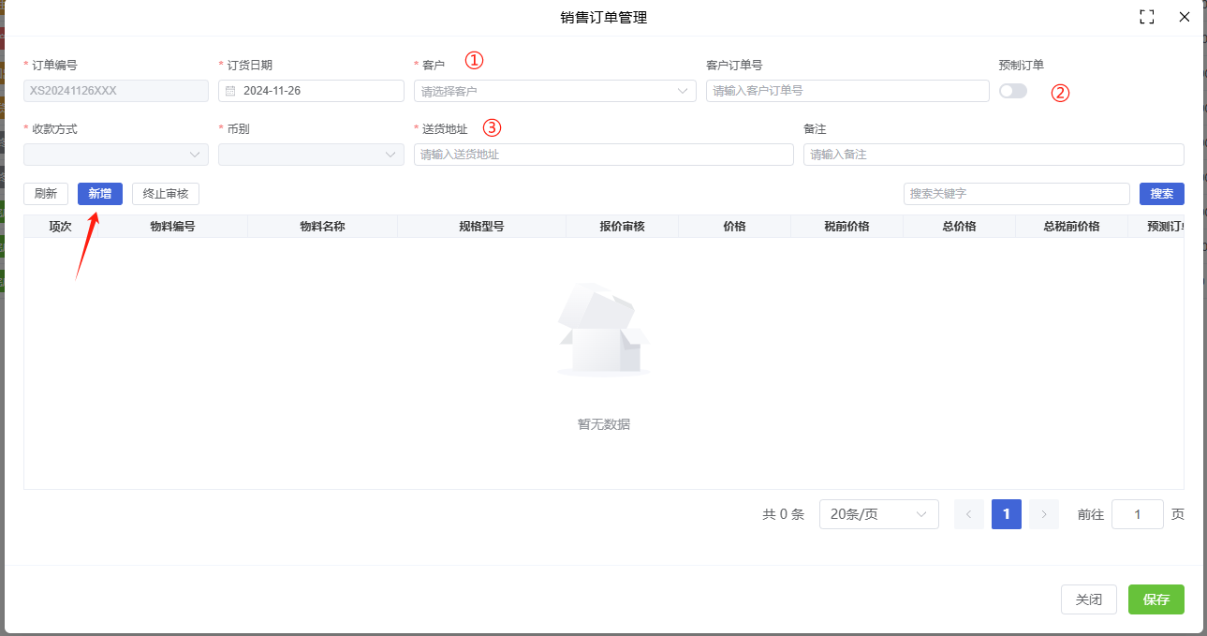Go to previous page arrow

coord(969,514)
